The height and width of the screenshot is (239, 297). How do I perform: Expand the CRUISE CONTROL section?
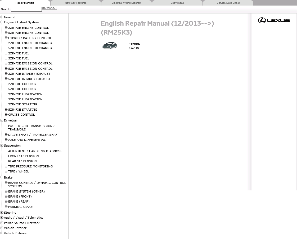pyautogui.click(x=6, y=115)
